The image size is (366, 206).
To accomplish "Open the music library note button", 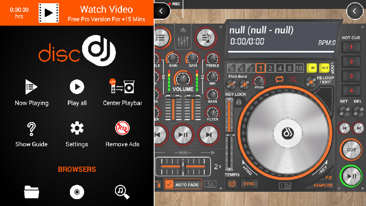I will click(206, 37).
